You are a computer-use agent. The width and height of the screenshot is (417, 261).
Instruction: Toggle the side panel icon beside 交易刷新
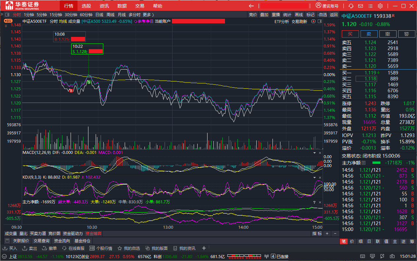313,21
